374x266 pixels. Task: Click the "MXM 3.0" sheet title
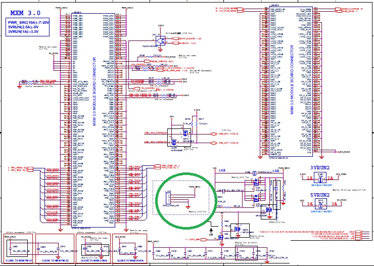[x=25, y=13]
